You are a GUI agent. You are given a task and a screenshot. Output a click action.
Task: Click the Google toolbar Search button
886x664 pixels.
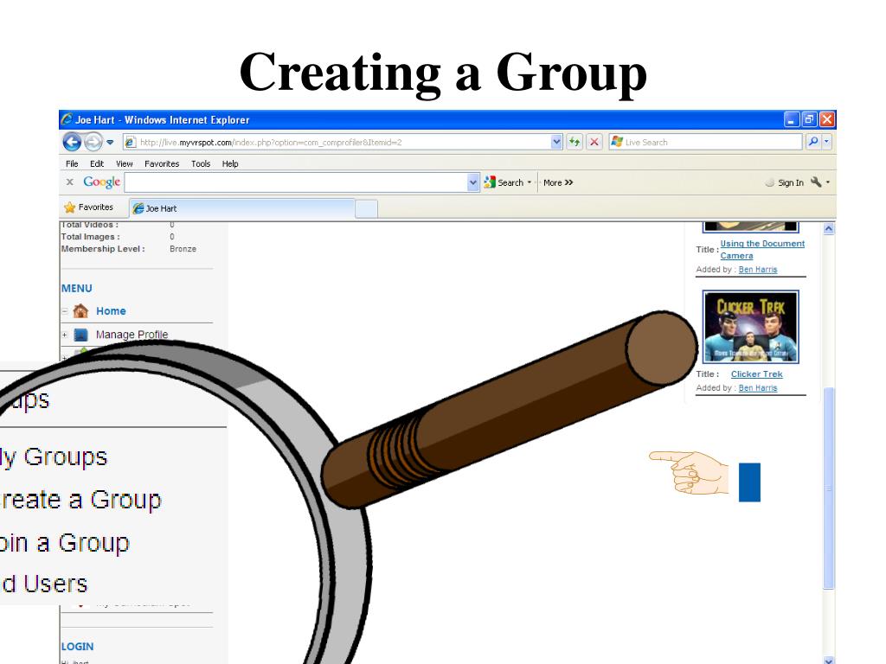coord(504,182)
